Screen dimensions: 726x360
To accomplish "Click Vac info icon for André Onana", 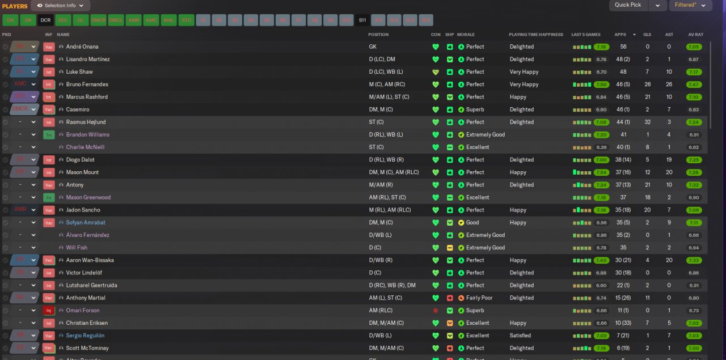I will (x=49, y=46).
